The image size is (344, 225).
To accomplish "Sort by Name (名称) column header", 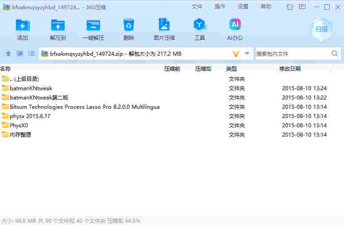I will (5, 69).
